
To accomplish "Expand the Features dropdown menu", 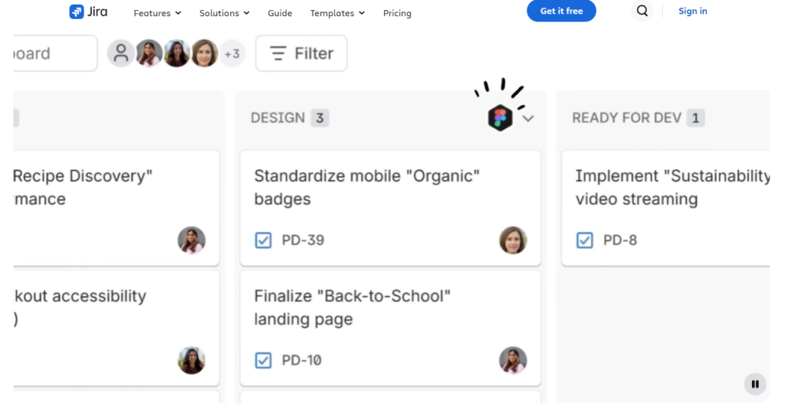I will (x=157, y=13).
